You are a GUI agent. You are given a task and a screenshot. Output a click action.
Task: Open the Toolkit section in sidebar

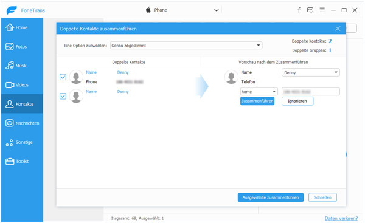click(x=22, y=162)
